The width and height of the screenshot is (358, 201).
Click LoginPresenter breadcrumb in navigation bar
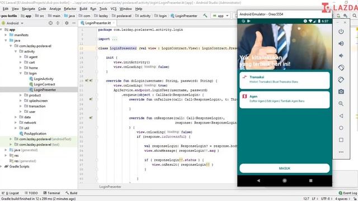(184, 16)
